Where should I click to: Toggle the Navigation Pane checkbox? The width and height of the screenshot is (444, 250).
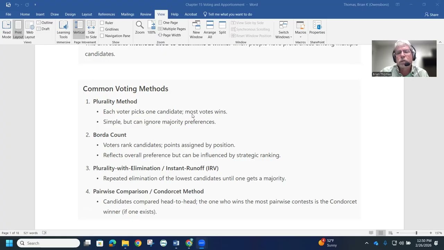(x=115, y=36)
